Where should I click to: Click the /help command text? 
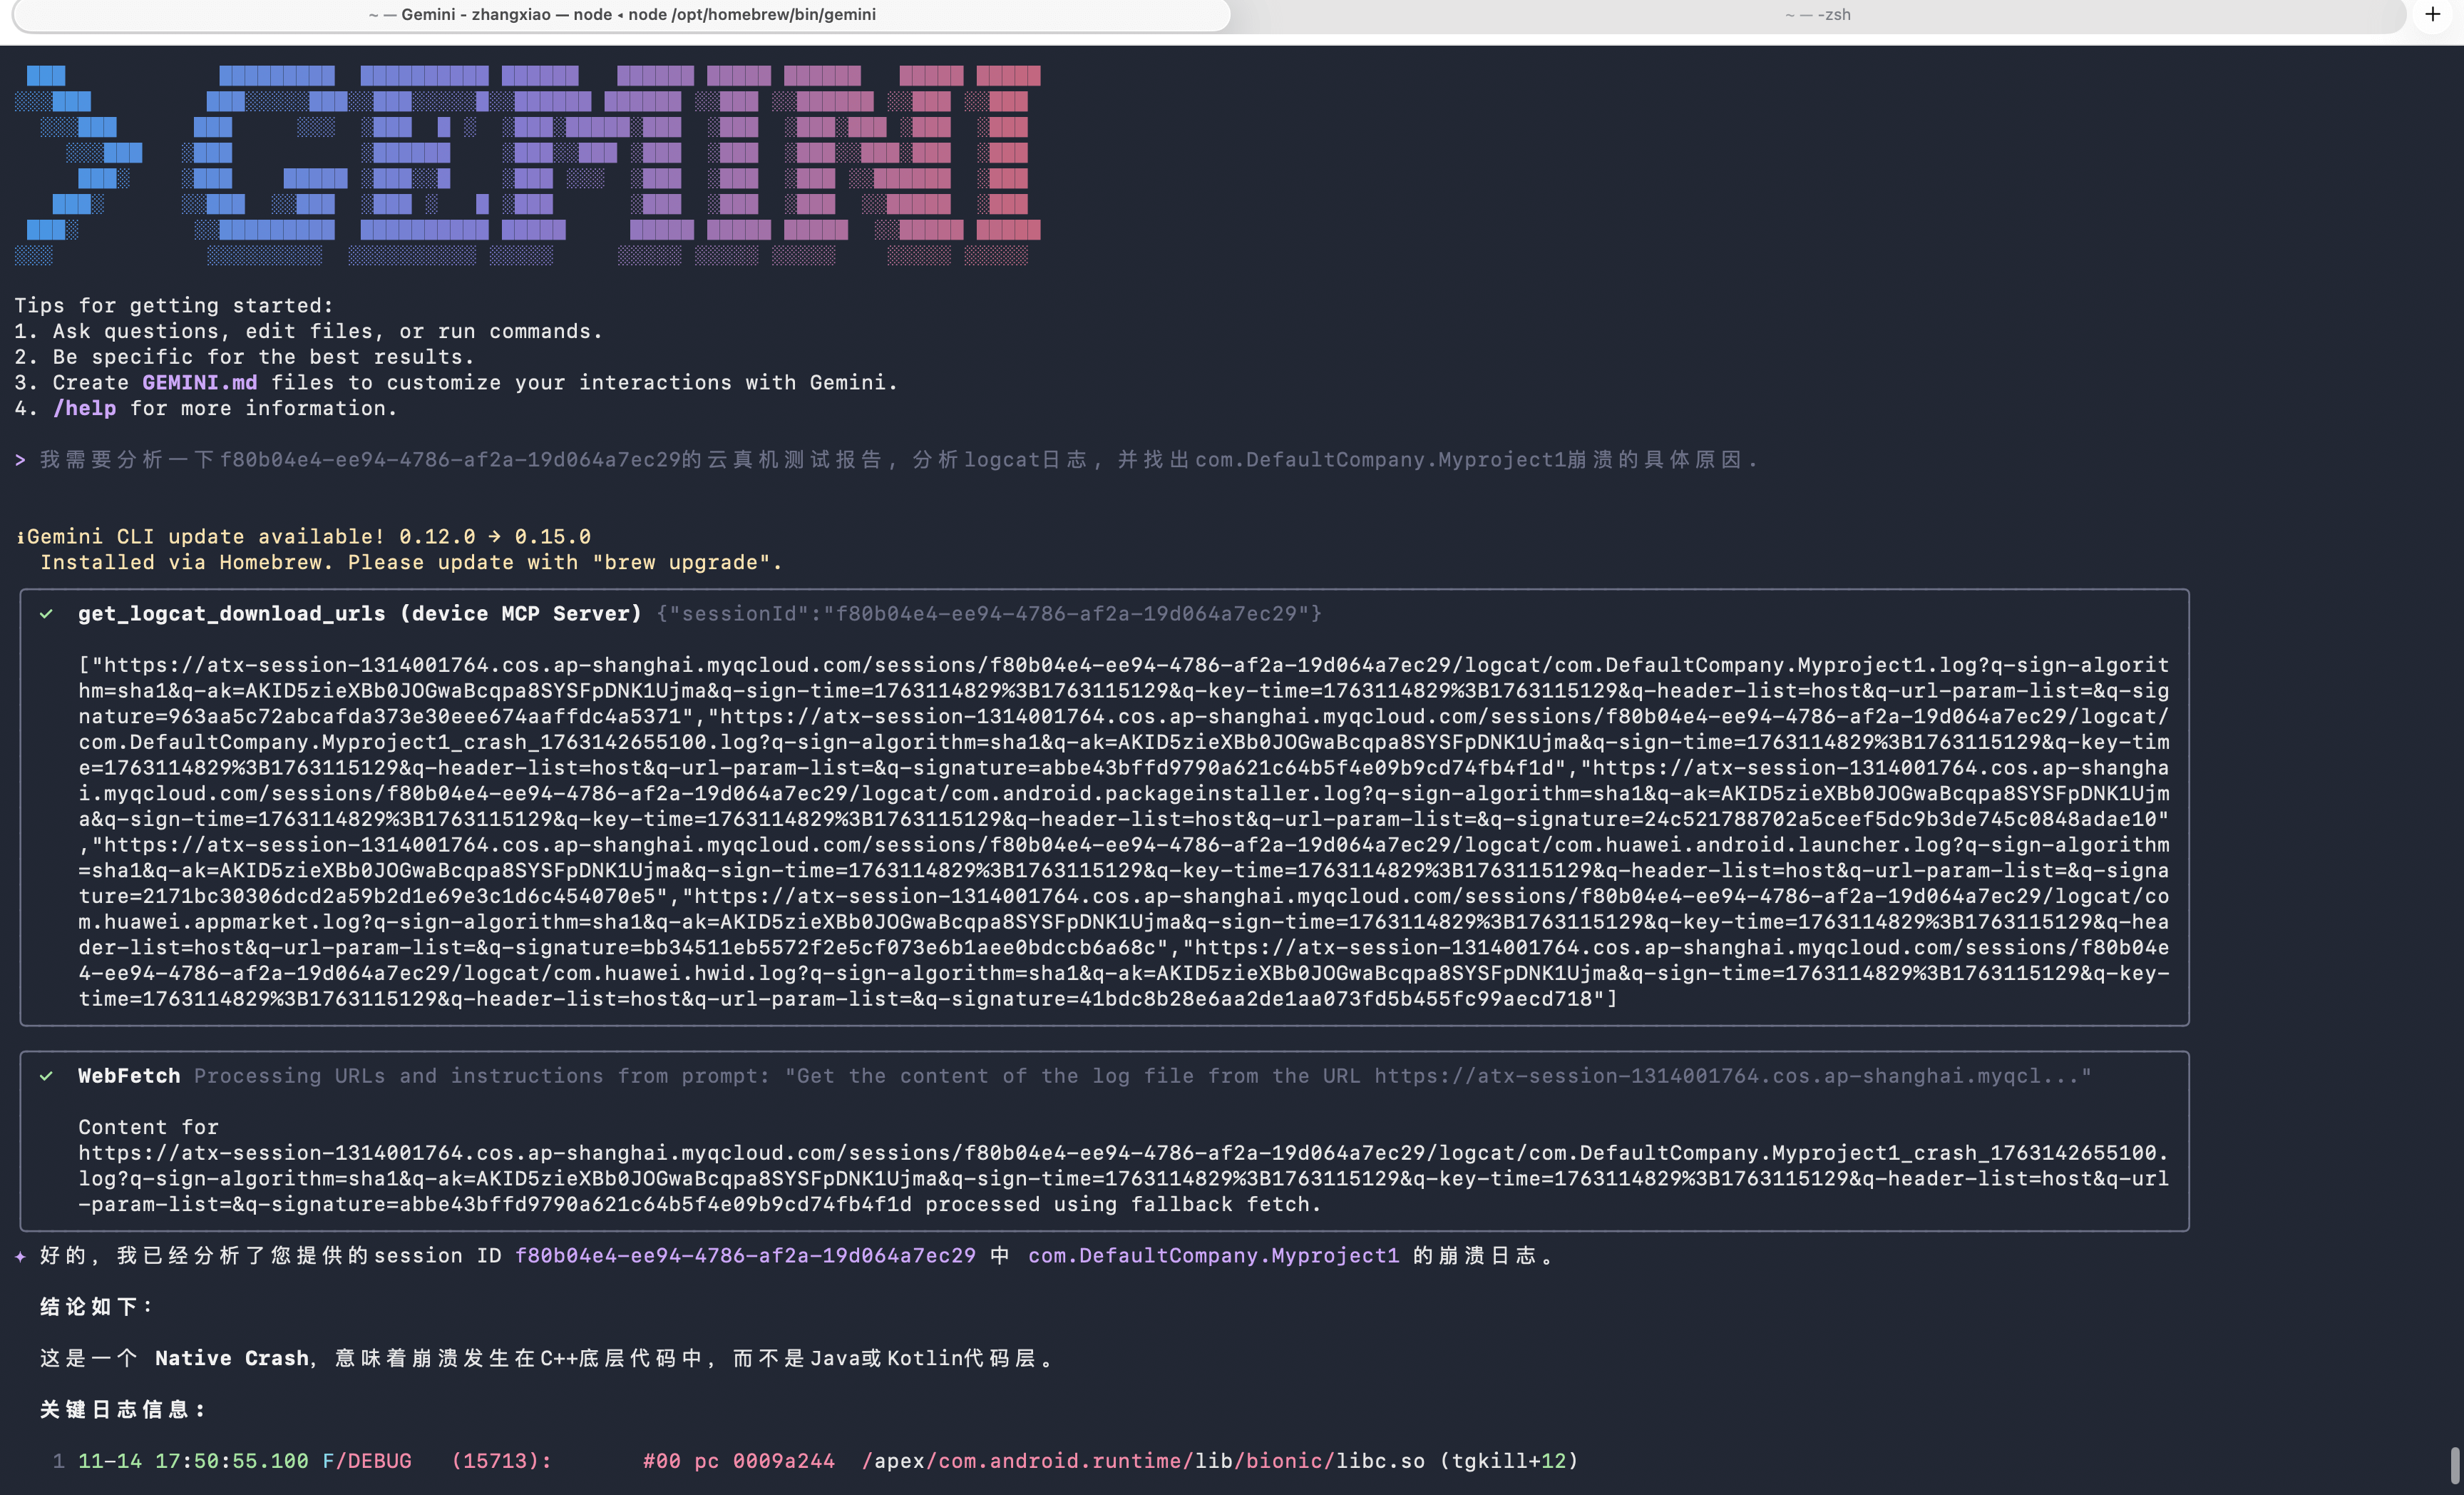click(x=84, y=408)
